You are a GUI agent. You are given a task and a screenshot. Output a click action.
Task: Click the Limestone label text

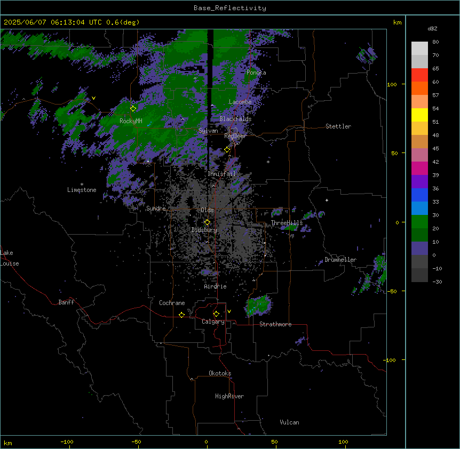pos(82,190)
